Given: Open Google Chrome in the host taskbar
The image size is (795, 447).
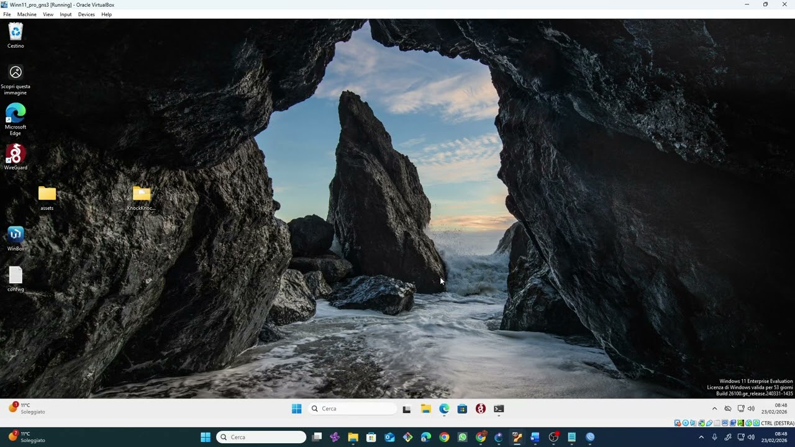Looking at the screenshot, I should point(444,437).
